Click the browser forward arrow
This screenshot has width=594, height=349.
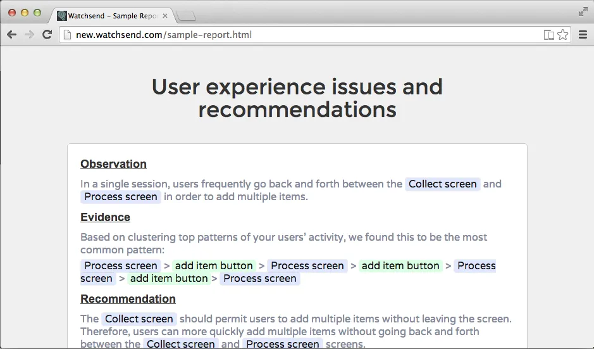(29, 35)
